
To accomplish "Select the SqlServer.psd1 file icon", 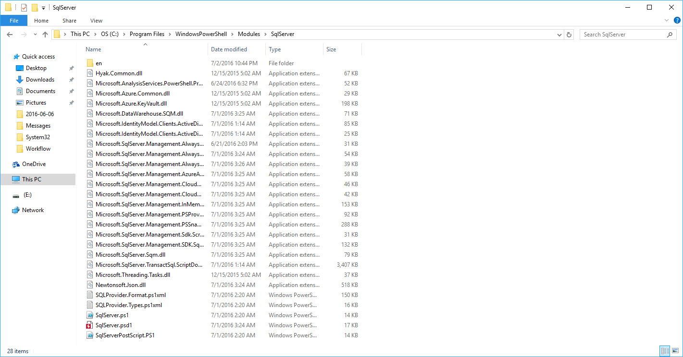I will tap(90, 325).
